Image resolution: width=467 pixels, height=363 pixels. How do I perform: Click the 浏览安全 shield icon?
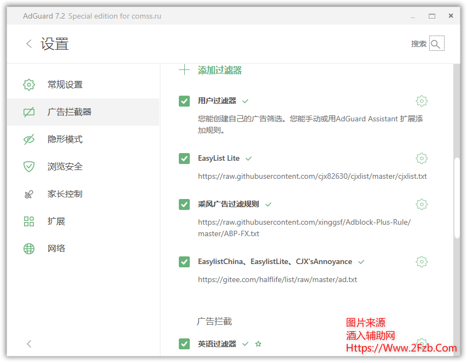point(29,166)
